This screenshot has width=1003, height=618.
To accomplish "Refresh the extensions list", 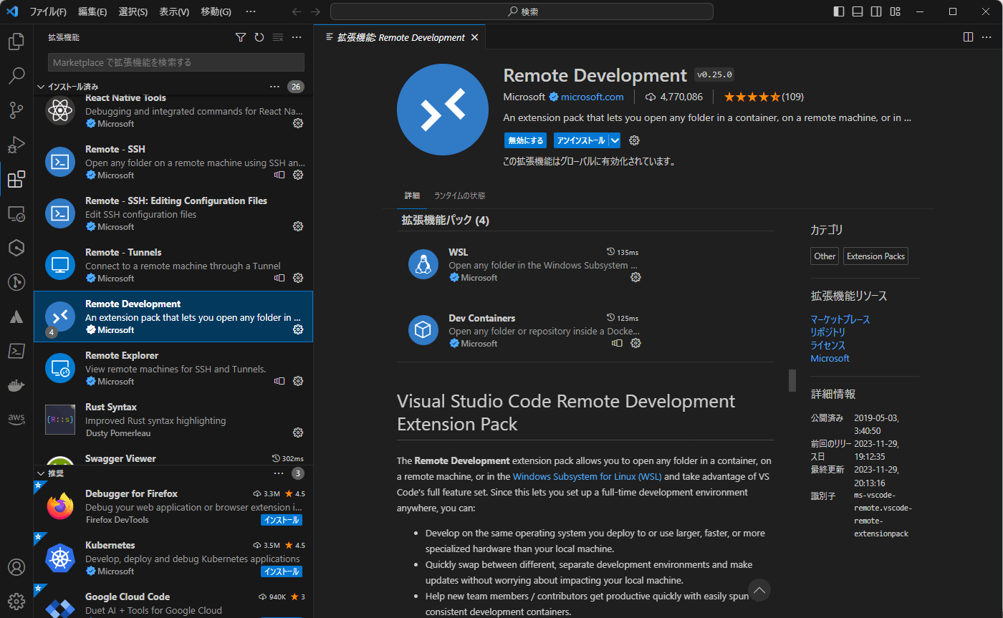I will [259, 37].
